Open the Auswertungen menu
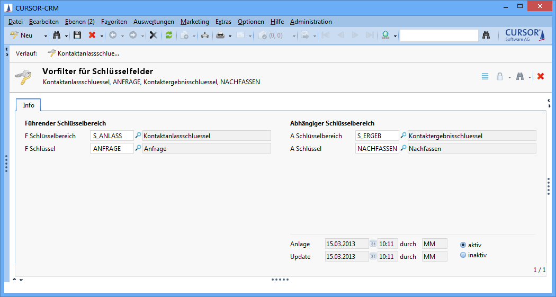The image size is (556, 297). coord(154,22)
